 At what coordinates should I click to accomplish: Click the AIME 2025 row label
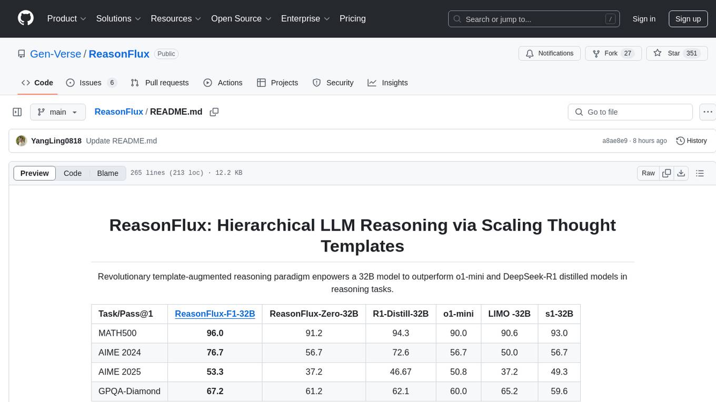click(x=120, y=372)
